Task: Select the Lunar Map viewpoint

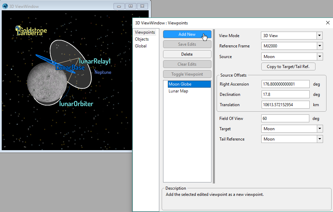Action: pos(179,91)
